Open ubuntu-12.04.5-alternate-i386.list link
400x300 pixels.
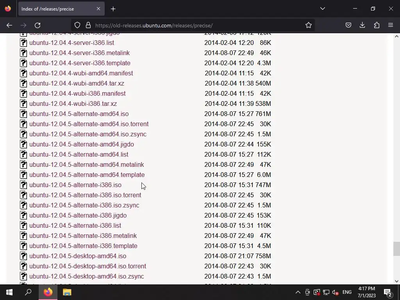(x=75, y=225)
